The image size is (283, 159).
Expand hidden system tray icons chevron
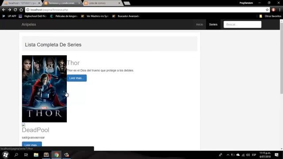(x=228, y=155)
